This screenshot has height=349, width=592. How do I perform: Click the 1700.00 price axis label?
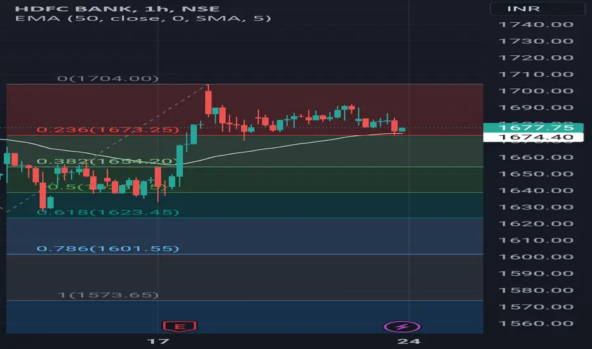(536, 91)
